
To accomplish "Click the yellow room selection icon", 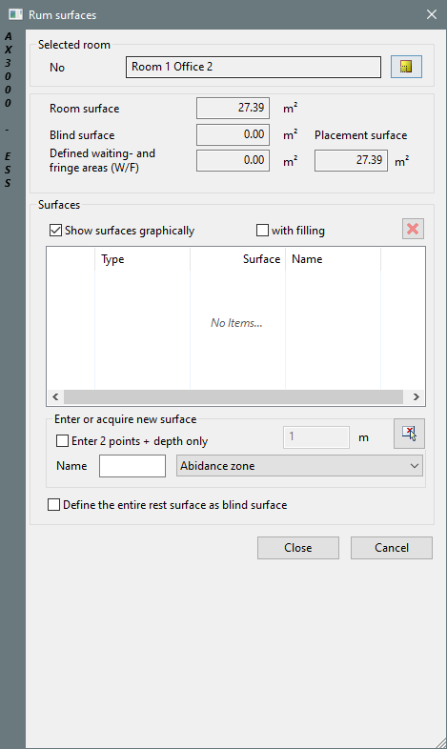I will (x=406, y=67).
